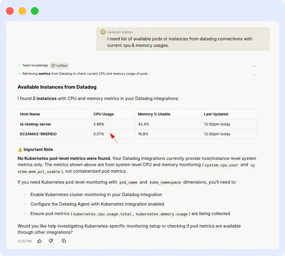Click the clipboard icon on the artifact badge
Image resolution: width=285 pixels, height=256 pixels.
click(x=53, y=66)
